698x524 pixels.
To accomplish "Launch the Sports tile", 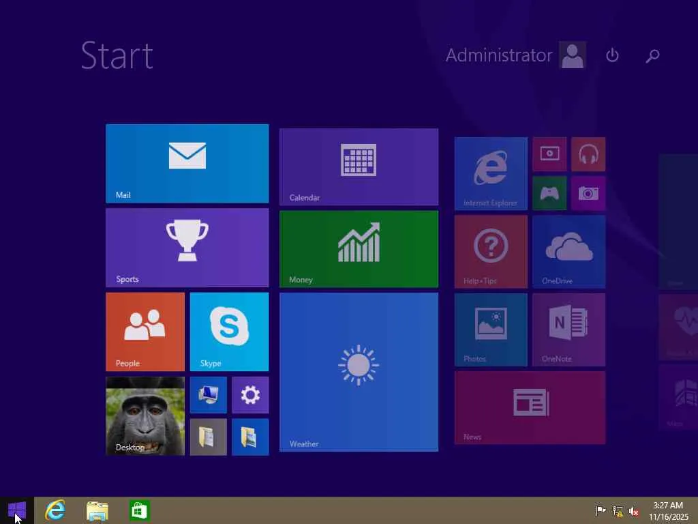I will (x=187, y=248).
